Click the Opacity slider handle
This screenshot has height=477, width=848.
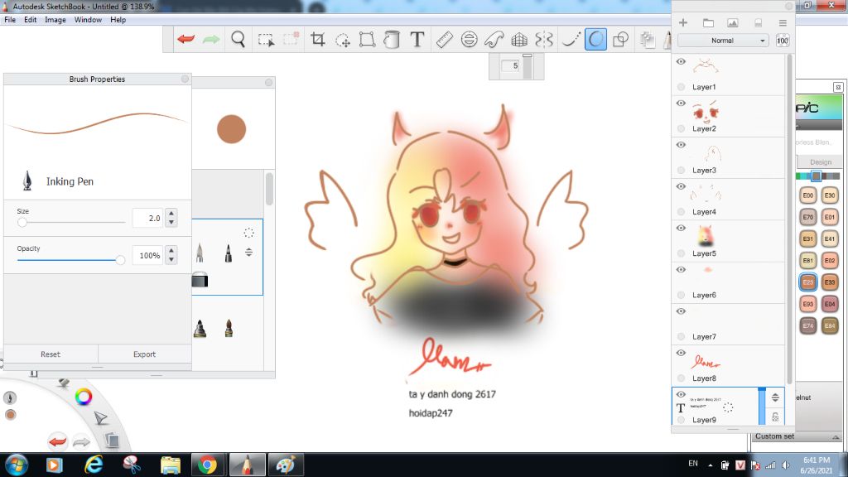click(x=120, y=260)
